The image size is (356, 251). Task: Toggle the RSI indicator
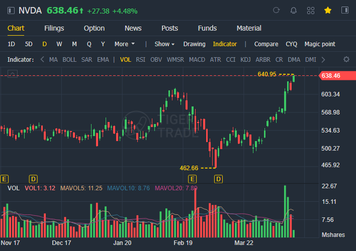coord(140,60)
